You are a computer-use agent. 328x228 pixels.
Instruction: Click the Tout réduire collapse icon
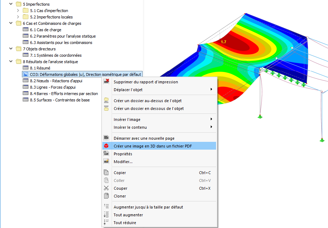click(106, 222)
